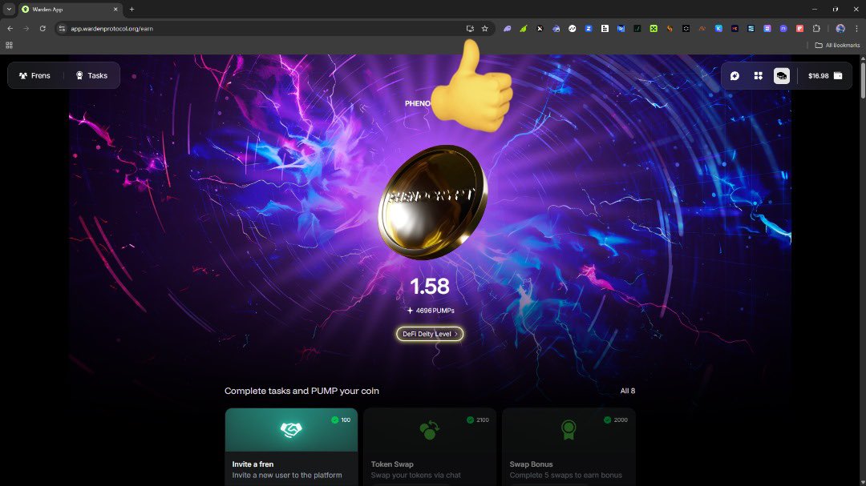Click the swap arrows icon on Token Swap
Screen dimensions: 866x486
430,430
